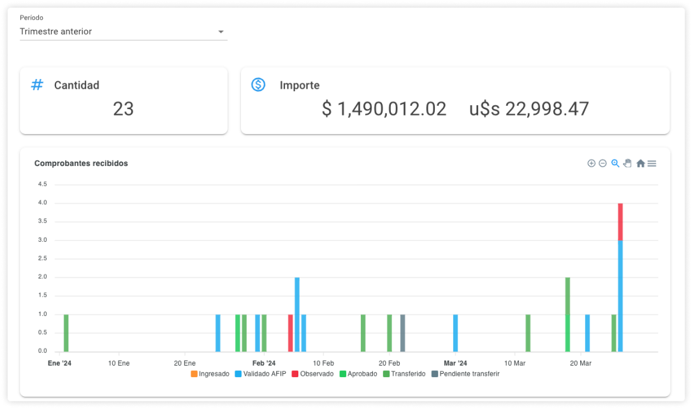Enable the panning hand tool
Screen dimensions: 693x409
click(627, 163)
